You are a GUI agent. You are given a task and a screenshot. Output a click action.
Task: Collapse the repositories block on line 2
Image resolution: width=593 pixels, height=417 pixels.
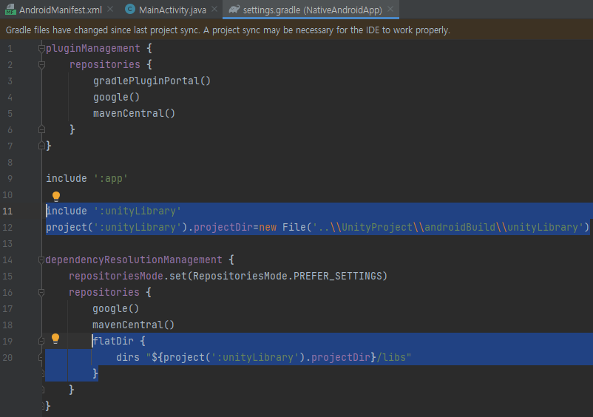pos(41,64)
